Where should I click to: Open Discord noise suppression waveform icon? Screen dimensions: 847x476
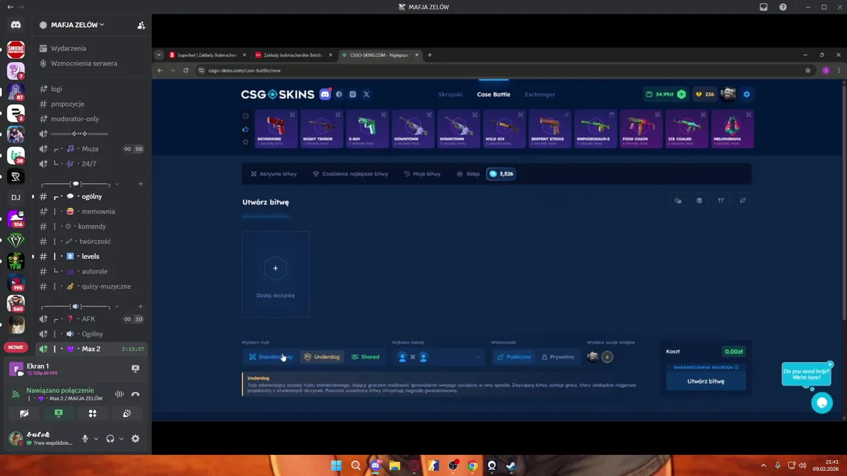119,394
